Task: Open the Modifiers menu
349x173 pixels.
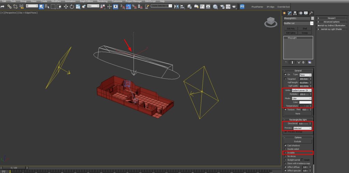Action: click(56, 1)
